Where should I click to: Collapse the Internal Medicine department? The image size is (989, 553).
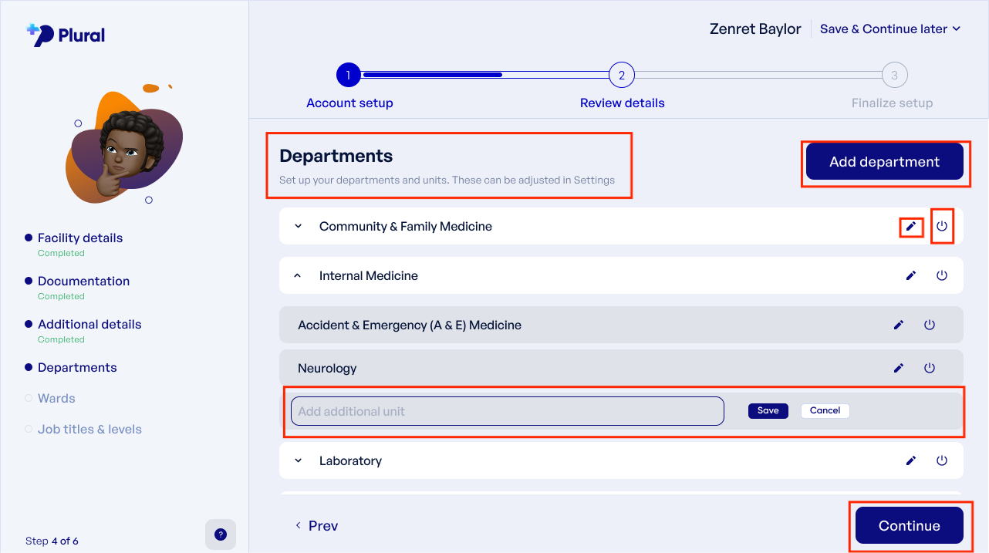tap(299, 276)
